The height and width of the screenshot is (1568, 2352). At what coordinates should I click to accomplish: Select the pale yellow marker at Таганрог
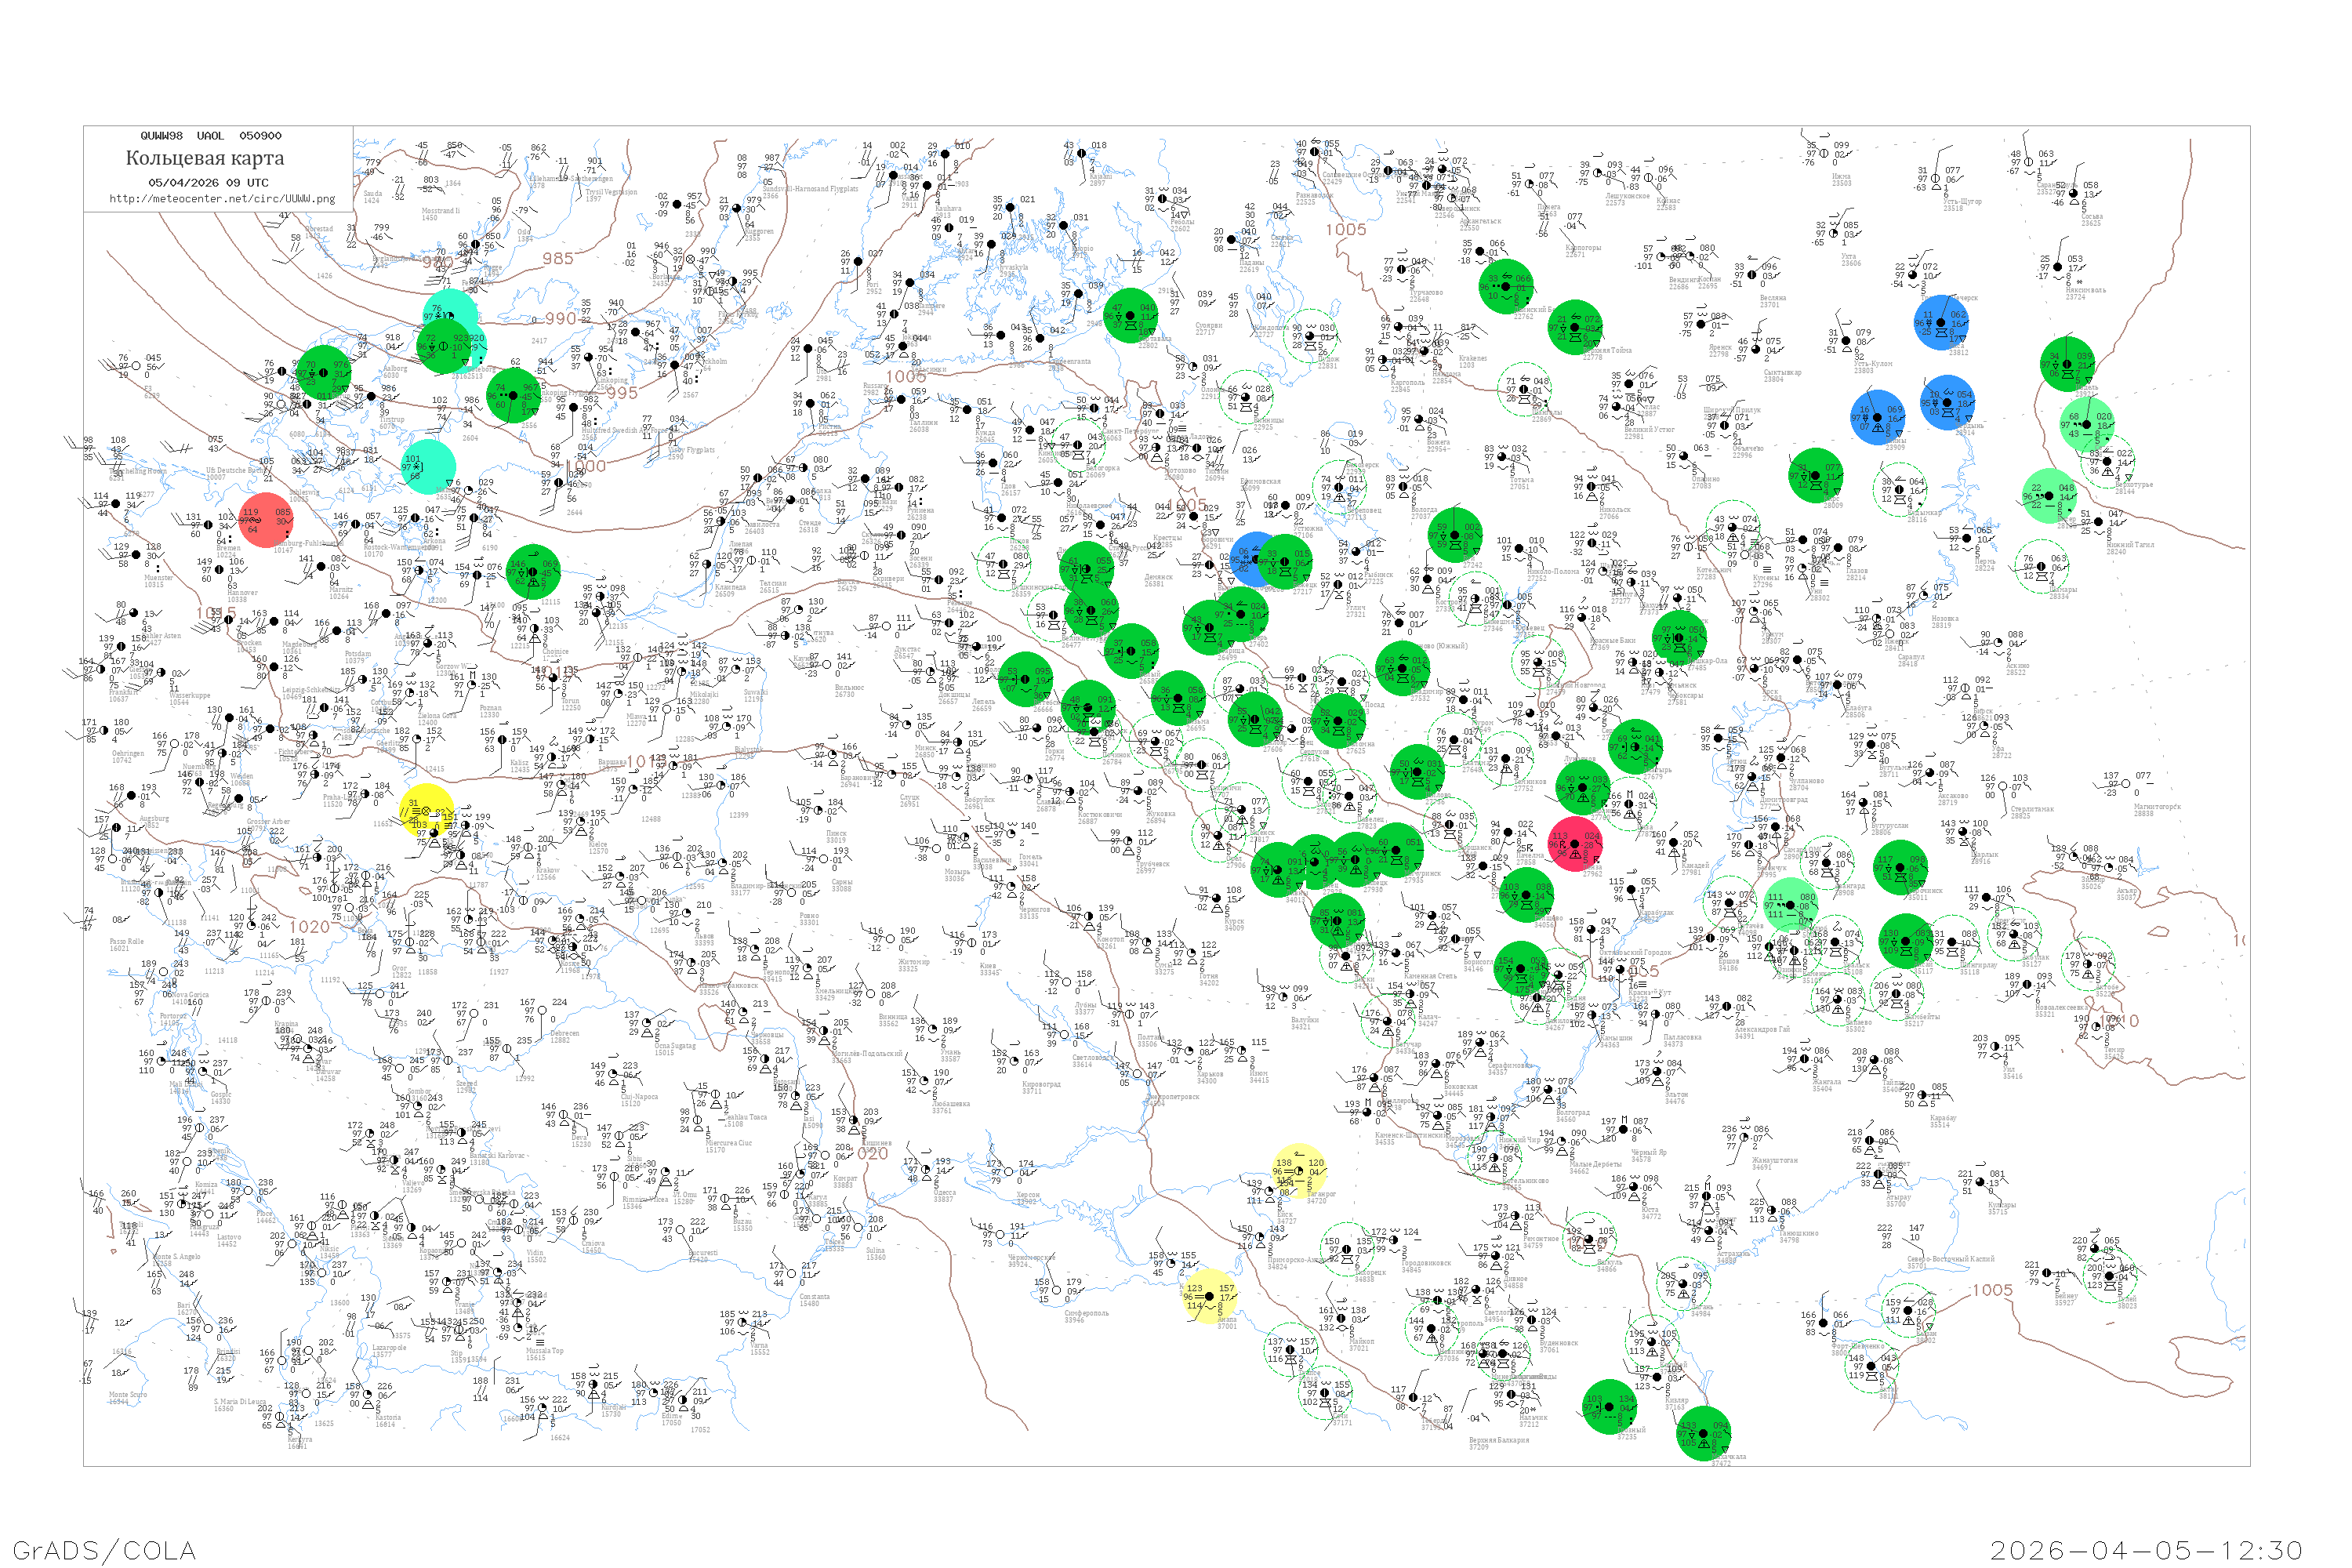1299,1171
